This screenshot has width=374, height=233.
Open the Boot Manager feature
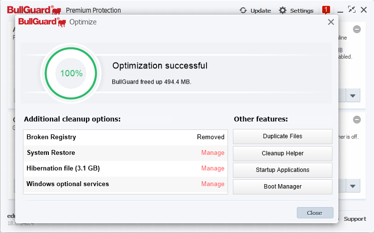click(x=282, y=187)
